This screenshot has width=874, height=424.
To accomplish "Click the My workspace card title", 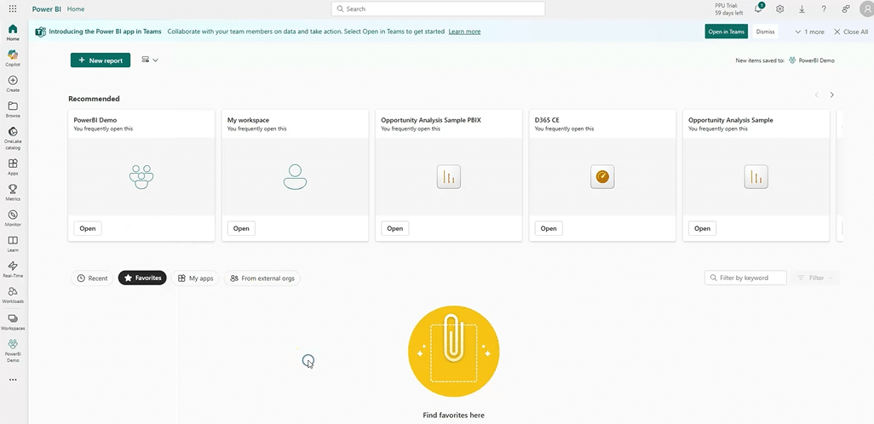I will (x=247, y=120).
